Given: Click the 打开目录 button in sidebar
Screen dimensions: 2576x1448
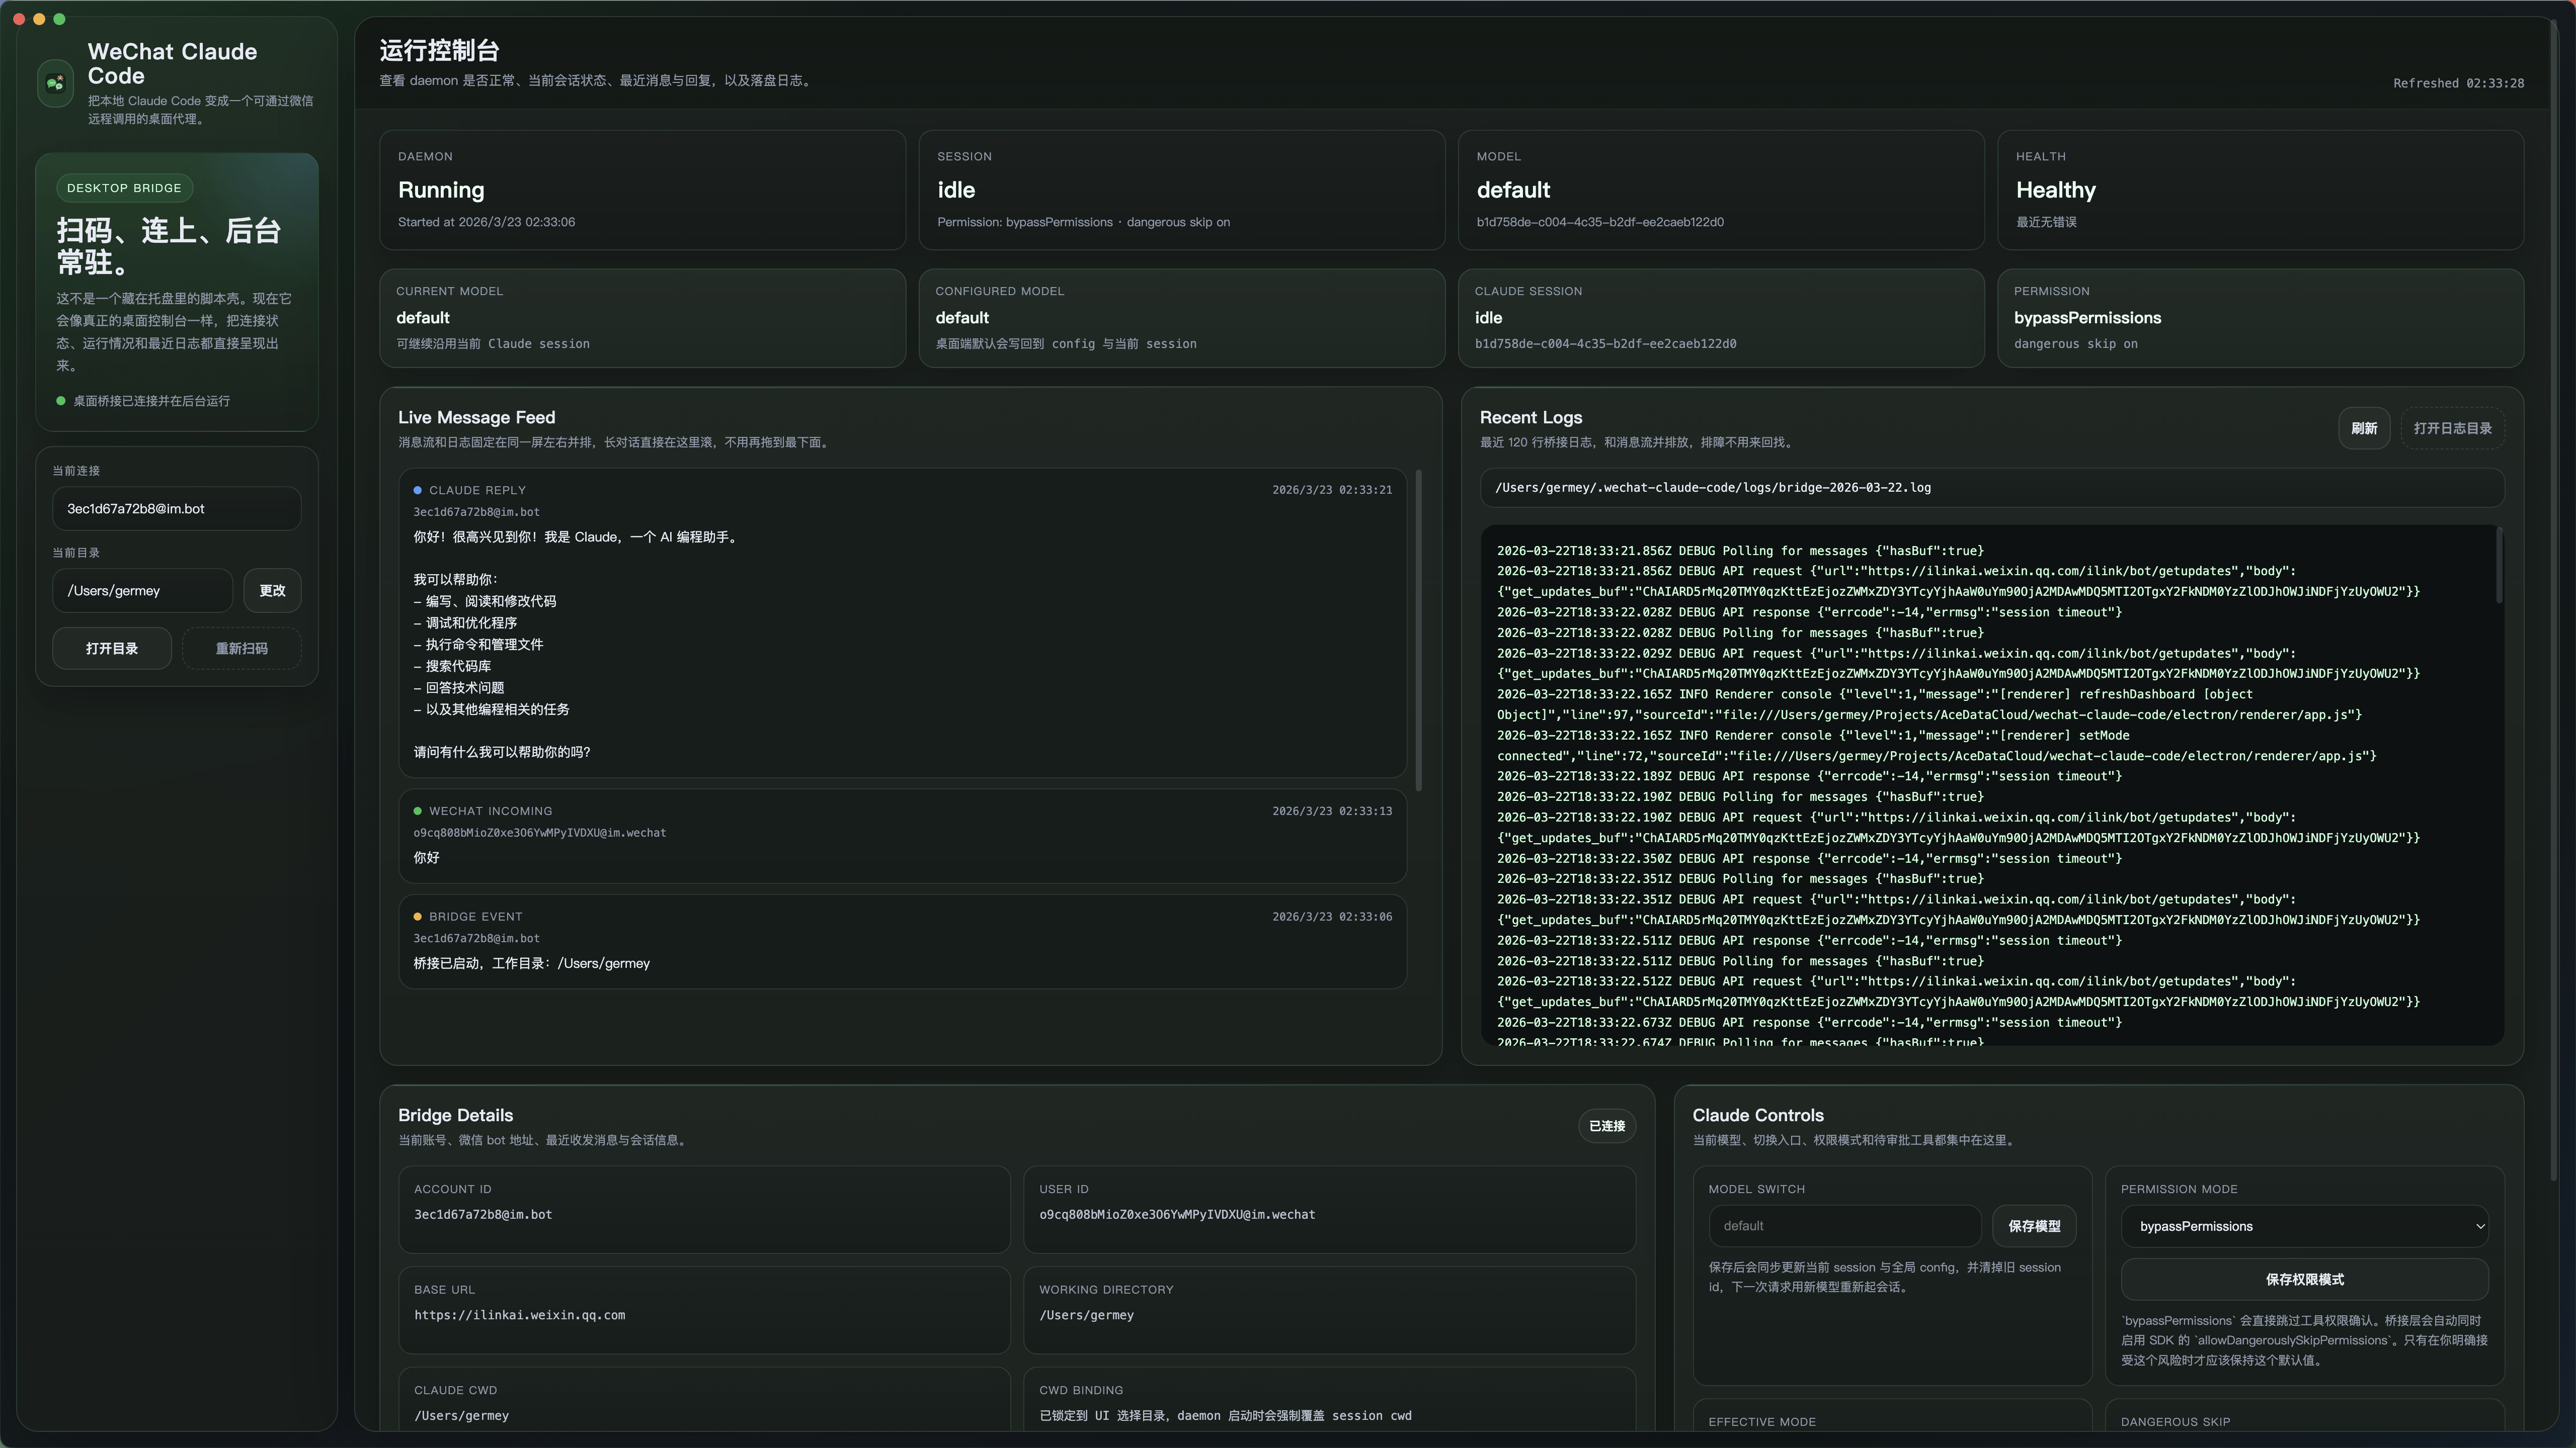Looking at the screenshot, I should pos(112,649).
